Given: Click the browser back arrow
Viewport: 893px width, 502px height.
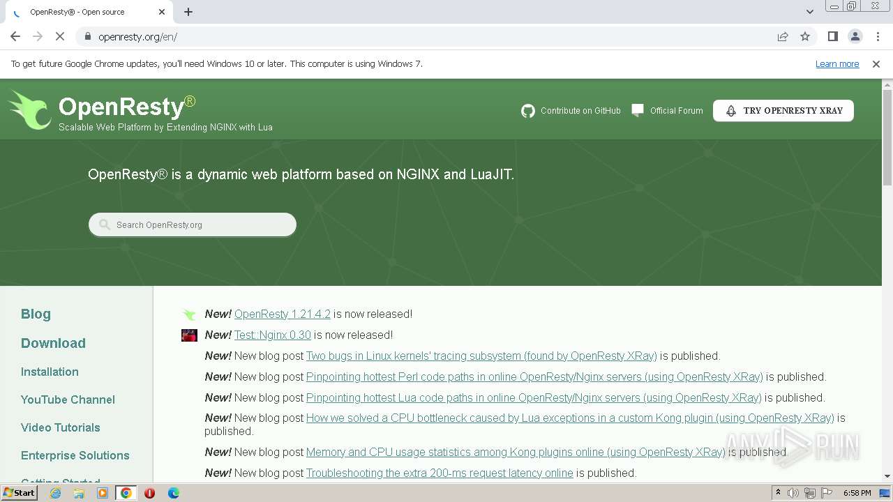Looking at the screenshot, I should tap(15, 36).
